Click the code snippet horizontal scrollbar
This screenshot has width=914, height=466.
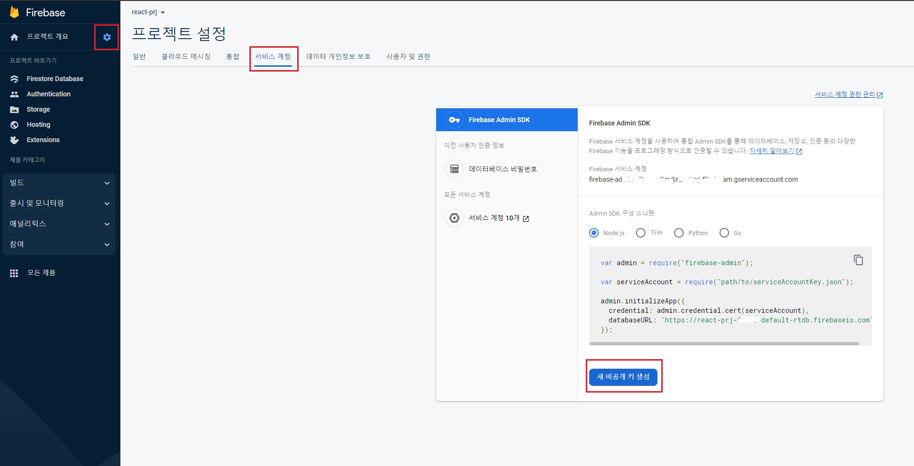724,343
